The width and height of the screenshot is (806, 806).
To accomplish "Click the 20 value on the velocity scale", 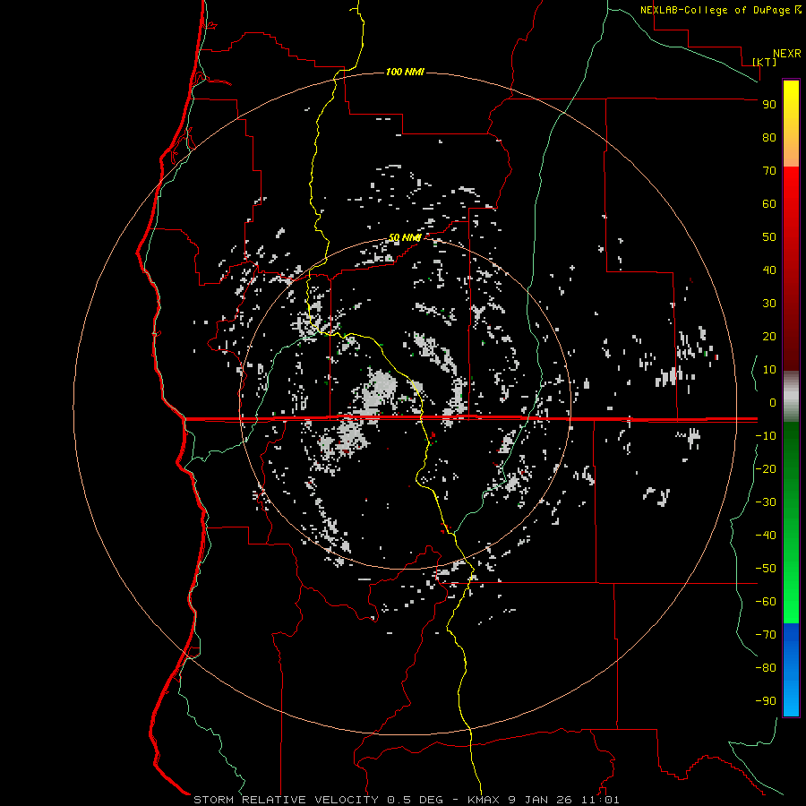I will pyautogui.click(x=769, y=337).
